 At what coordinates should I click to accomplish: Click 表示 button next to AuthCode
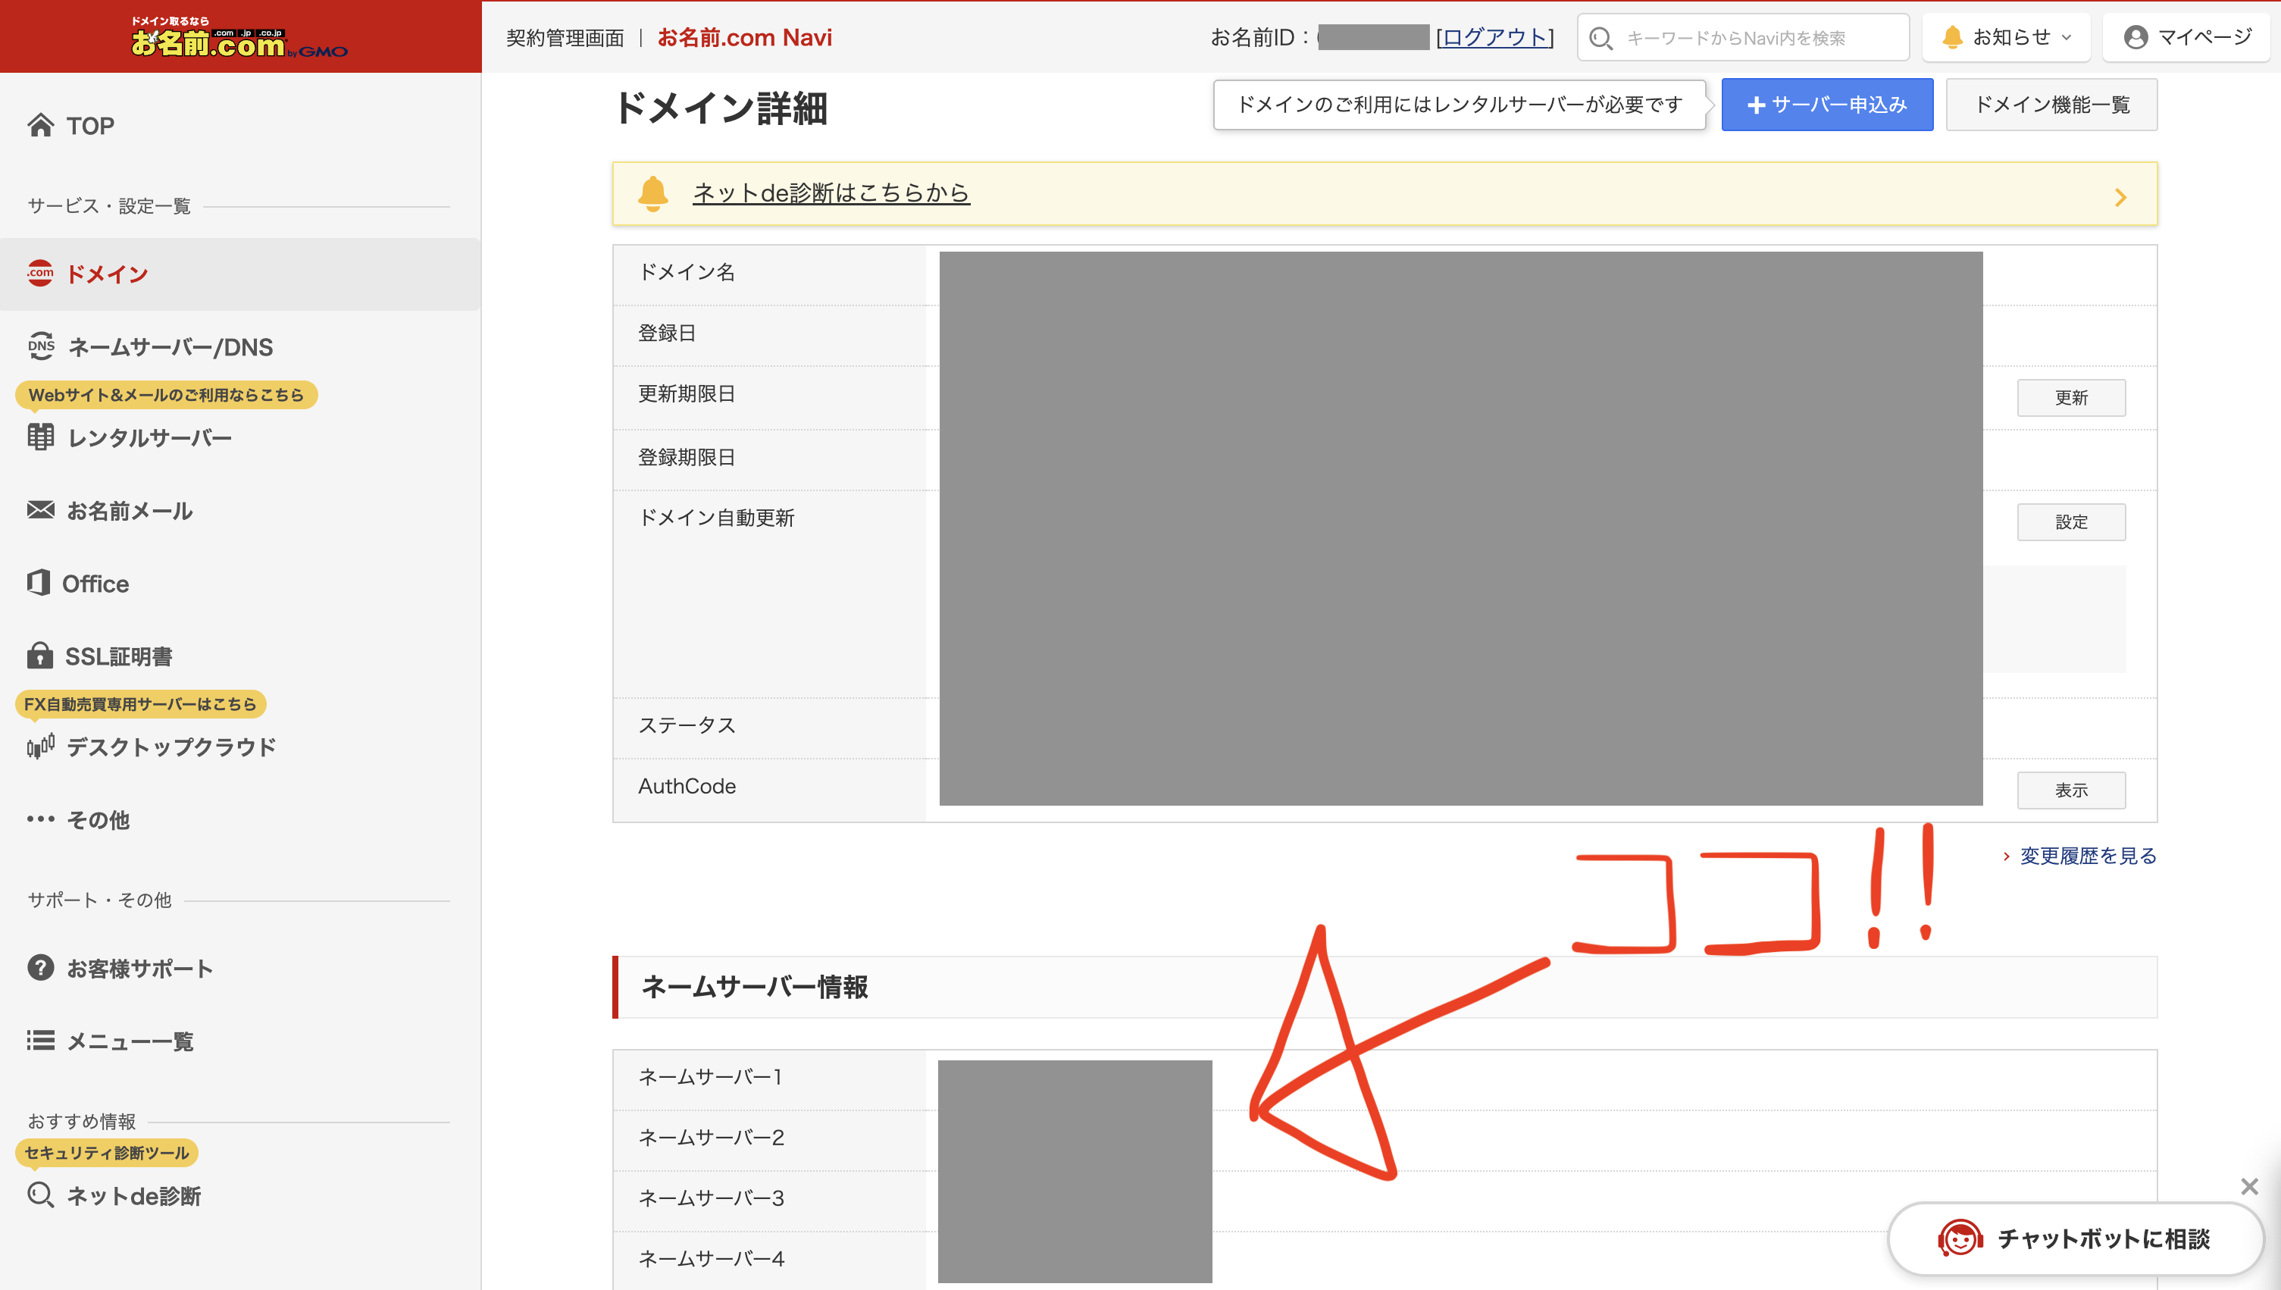[x=2070, y=790]
